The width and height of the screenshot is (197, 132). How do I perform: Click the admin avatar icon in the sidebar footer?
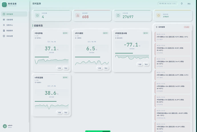[x=5, y=126]
